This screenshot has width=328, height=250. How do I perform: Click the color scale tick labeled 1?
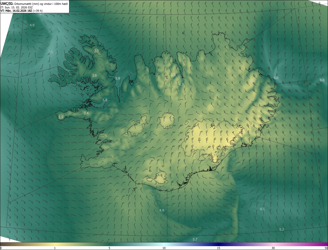(55, 248)
